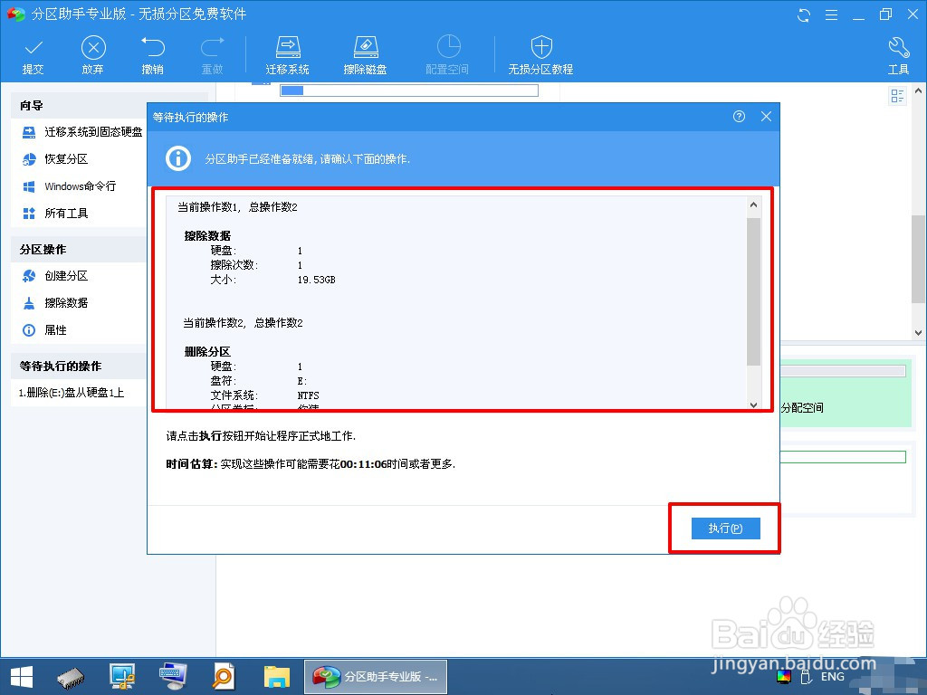
Task: Click the refresh icon in title bar
Action: coord(804,14)
